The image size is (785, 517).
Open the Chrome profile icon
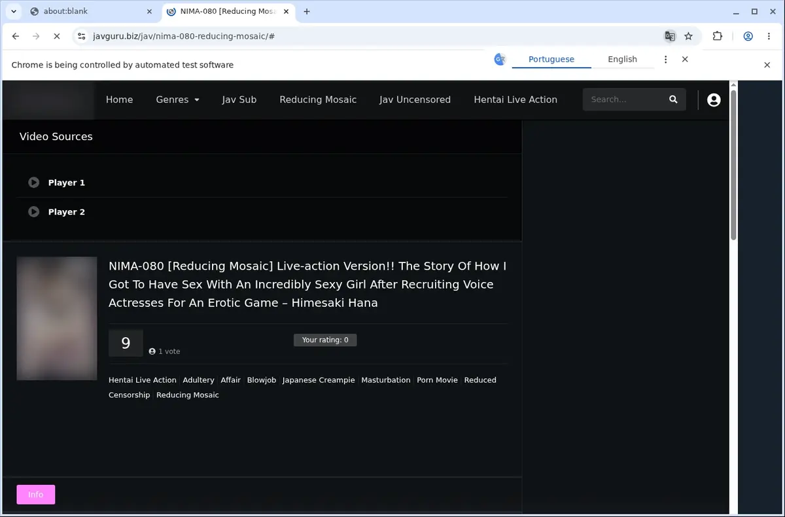coord(748,37)
